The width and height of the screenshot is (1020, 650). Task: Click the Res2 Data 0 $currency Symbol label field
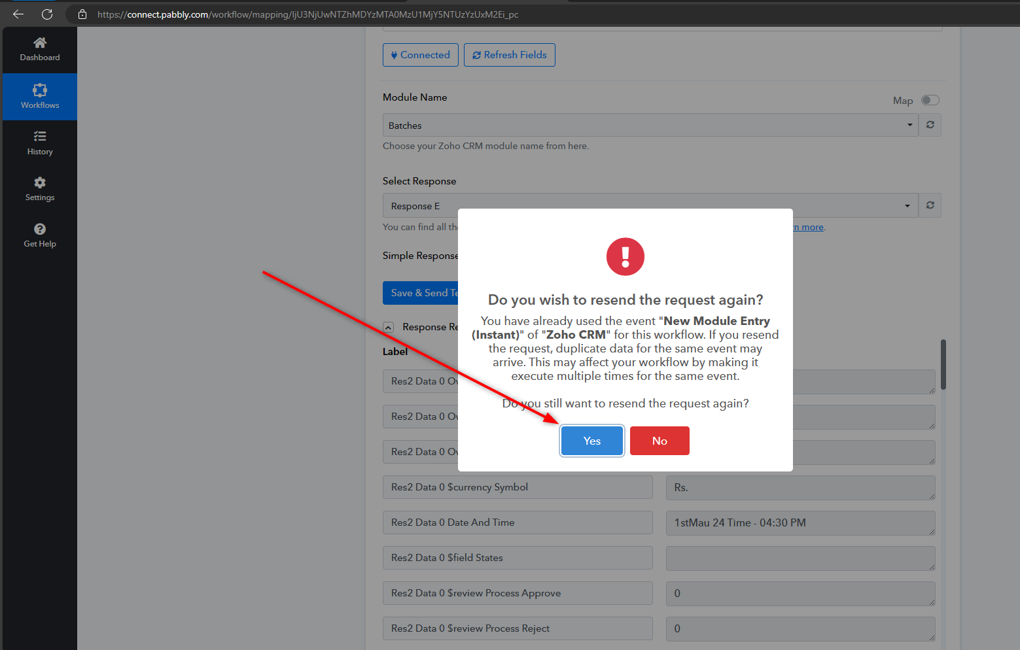(518, 487)
